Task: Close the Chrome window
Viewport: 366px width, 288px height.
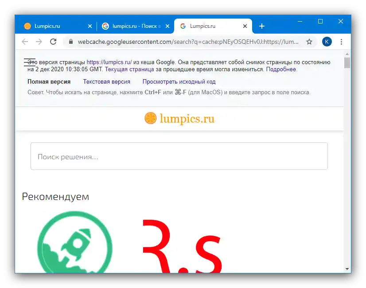Action: (341, 21)
